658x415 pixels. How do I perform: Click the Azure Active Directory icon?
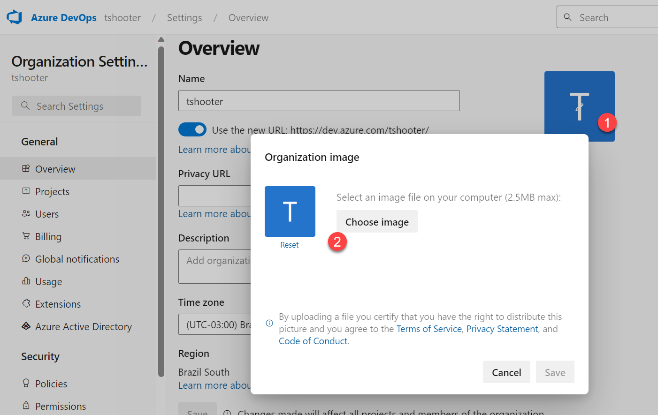[26, 326]
